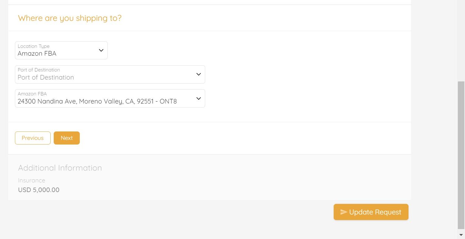Viewport: 465px width, 239px height.
Task: Go back with the Previous button
Action: pyautogui.click(x=33, y=138)
